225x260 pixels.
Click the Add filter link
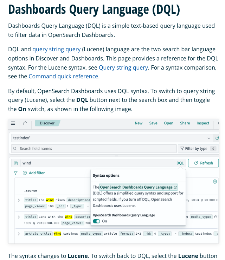37,173
